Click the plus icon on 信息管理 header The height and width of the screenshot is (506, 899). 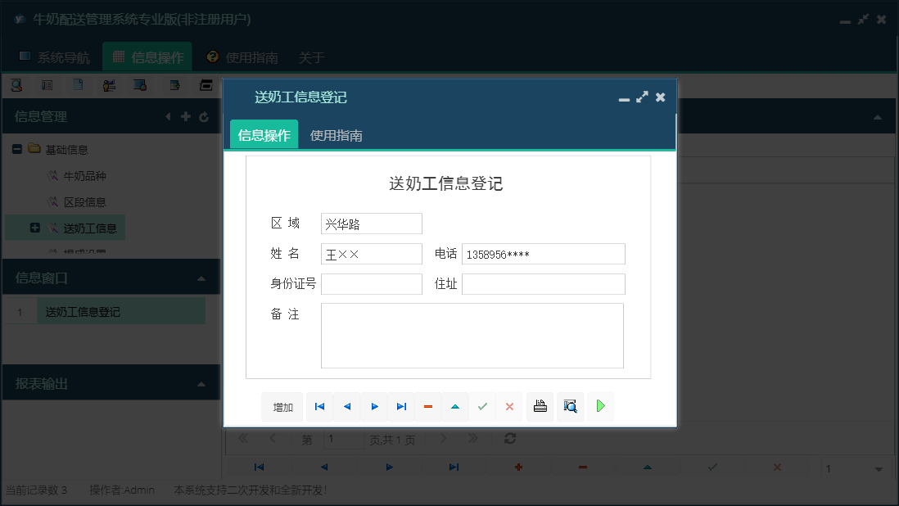coord(186,116)
